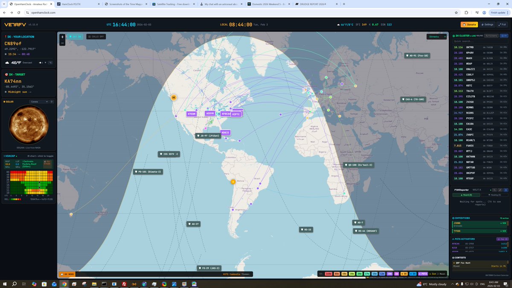Select the ISS SSTV satellite label
Screen dimensions: 512x288
(168, 154)
